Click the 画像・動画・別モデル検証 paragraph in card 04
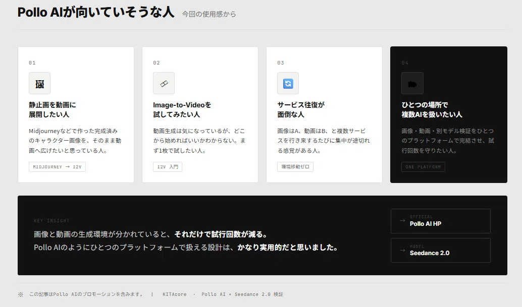Image resolution: width=522 pixels, height=307 pixels. coord(448,141)
